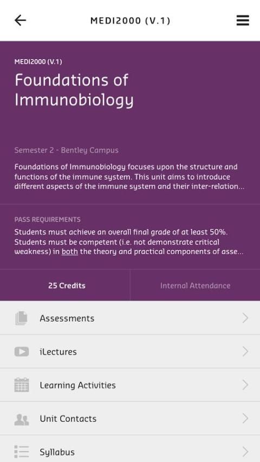Click the Learning Activities calendar icon
The width and height of the screenshot is (260, 462).
[x=22, y=385]
